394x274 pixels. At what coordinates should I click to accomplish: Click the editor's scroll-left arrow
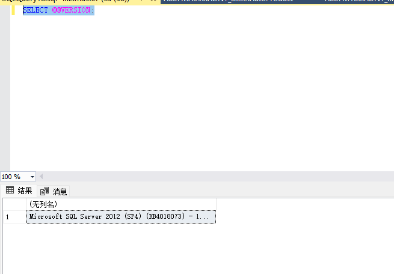tap(42, 177)
